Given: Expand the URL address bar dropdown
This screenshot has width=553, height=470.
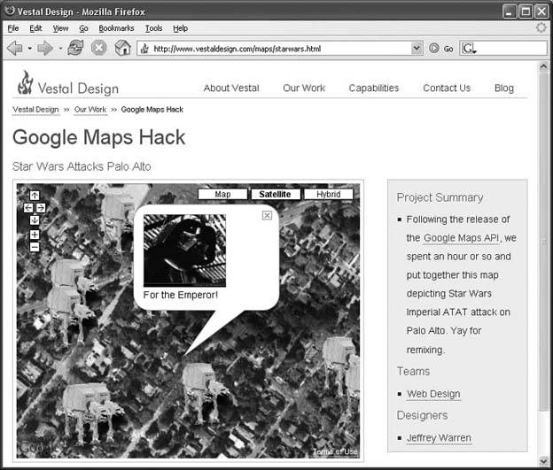Looking at the screenshot, I should click(x=417, y=48).
